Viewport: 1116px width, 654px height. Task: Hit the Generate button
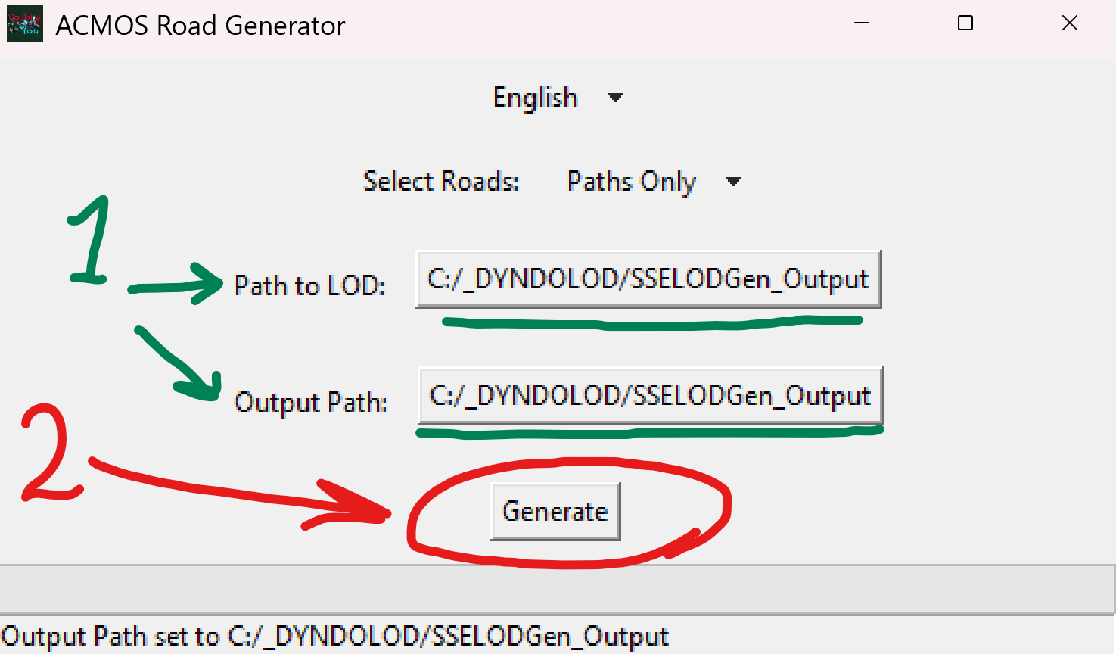555,512
